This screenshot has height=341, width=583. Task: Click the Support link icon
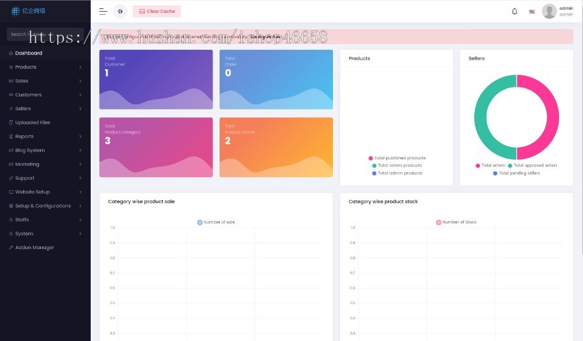click(11, 179)
